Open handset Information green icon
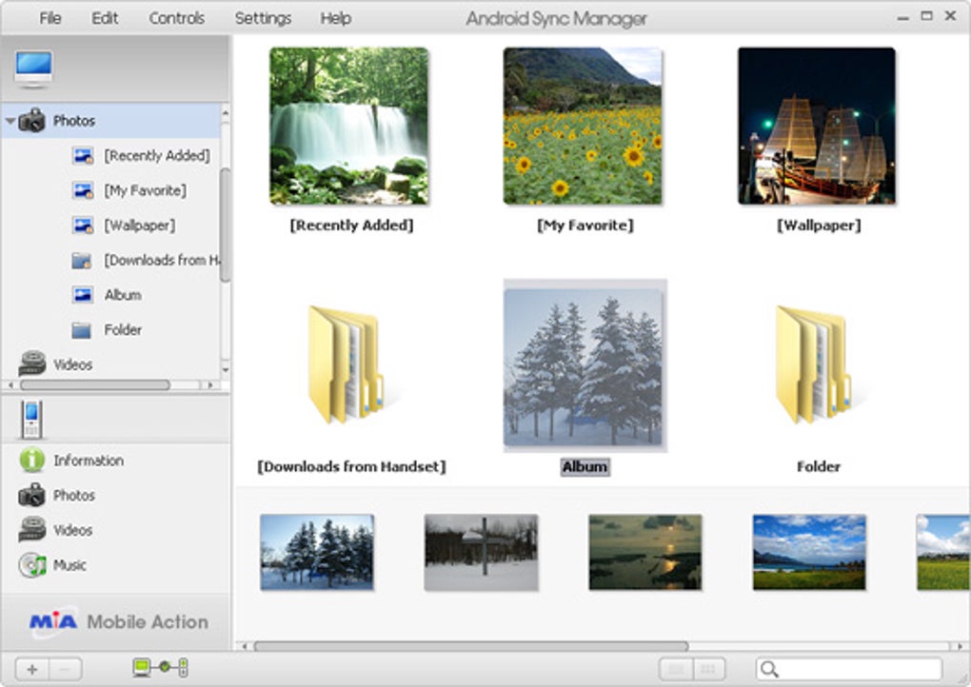971x687 pixels. 32,460
